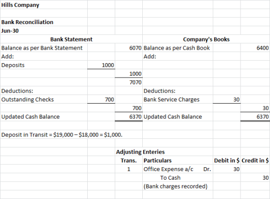Click the 'Outstanding Checks' label
Image resolution: width=270 pixels, height=199 pixels.
coord(27,99)
